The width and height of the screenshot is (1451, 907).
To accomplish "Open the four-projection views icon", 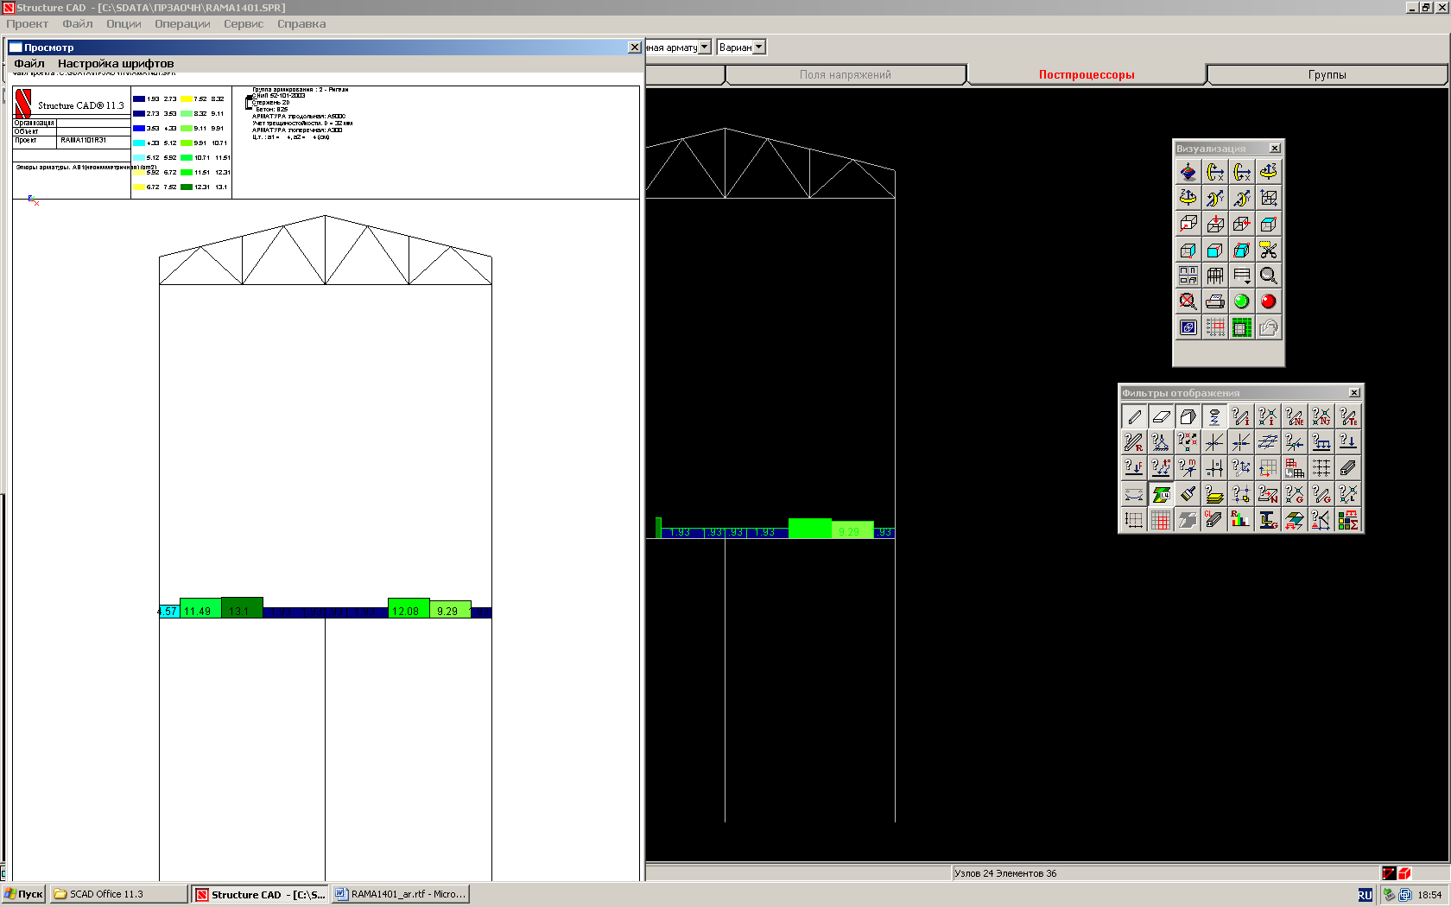I will [x=1188, y=276].
